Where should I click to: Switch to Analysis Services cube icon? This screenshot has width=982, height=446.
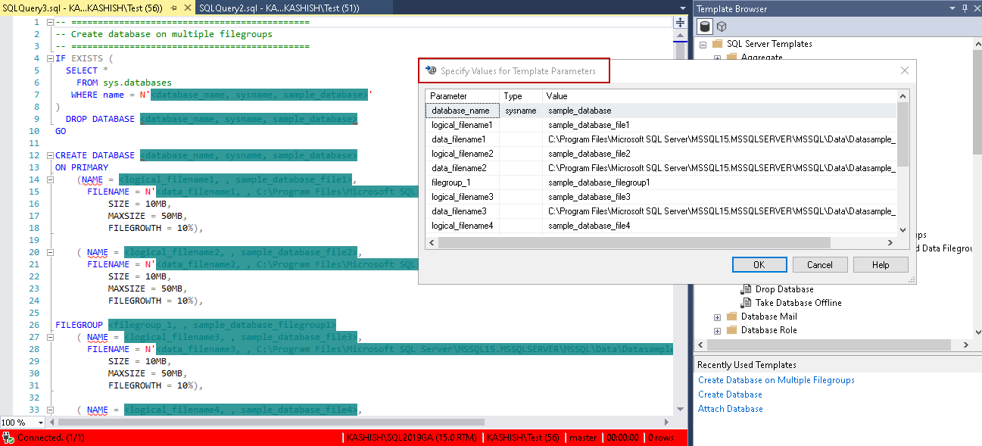[722, 27]
